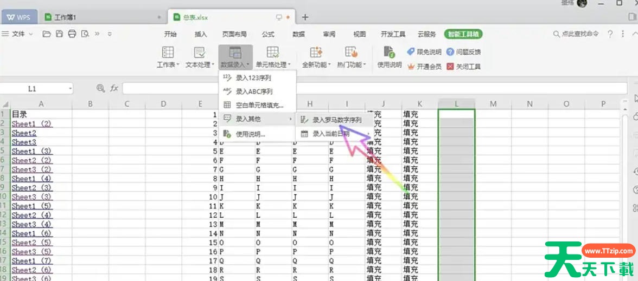Viewport: 638px width, 281px height.
Task: Click the zoom magnifier beside formula bar
Action: click(100, 88)
